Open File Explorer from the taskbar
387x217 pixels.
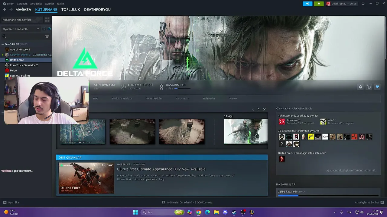tap(216, 212)
